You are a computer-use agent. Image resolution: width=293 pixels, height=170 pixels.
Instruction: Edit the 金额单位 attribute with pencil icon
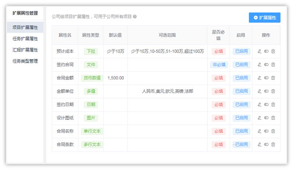click(x=259, y=91)
